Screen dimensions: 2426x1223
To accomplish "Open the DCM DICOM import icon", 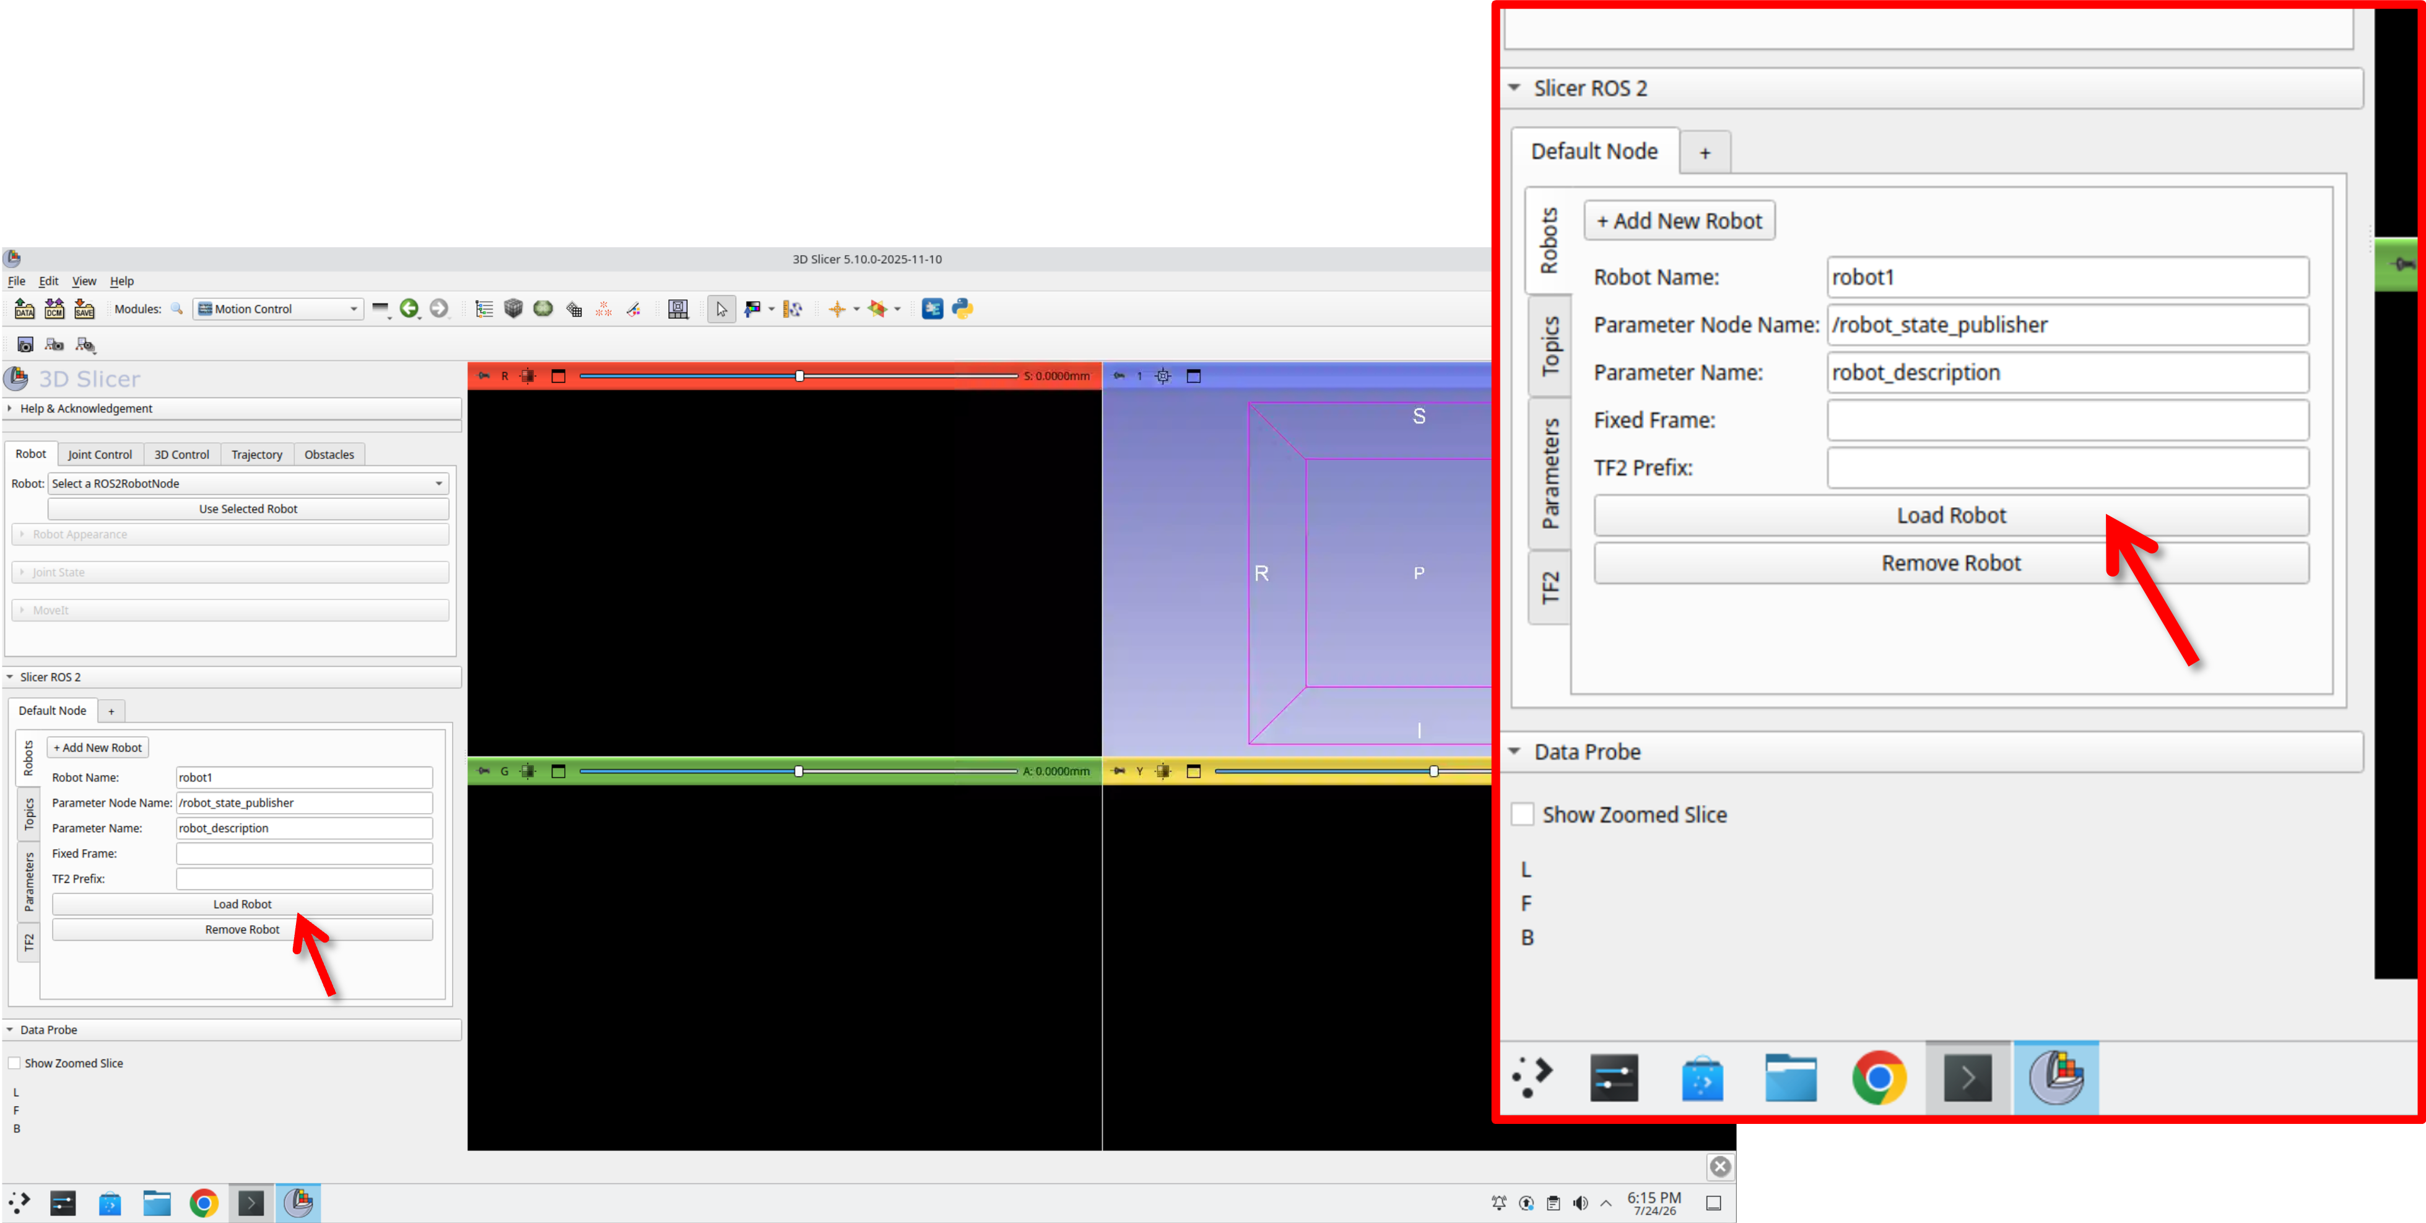I will (x=54, y=309).
